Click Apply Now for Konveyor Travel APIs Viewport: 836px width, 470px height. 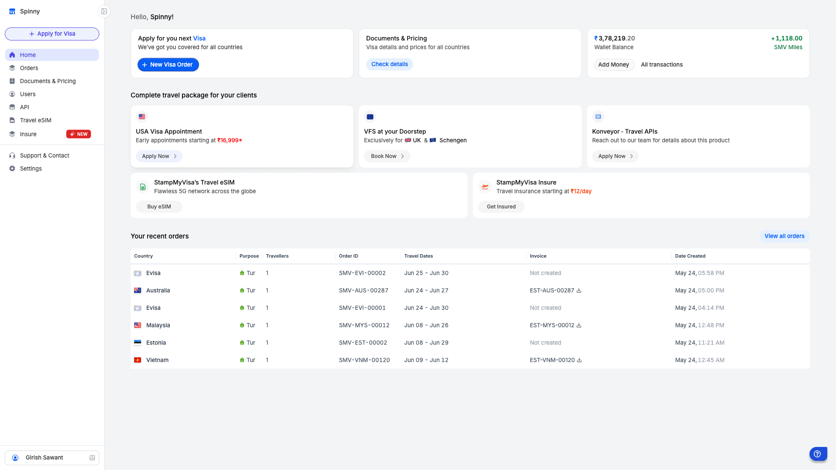point(615,156)
